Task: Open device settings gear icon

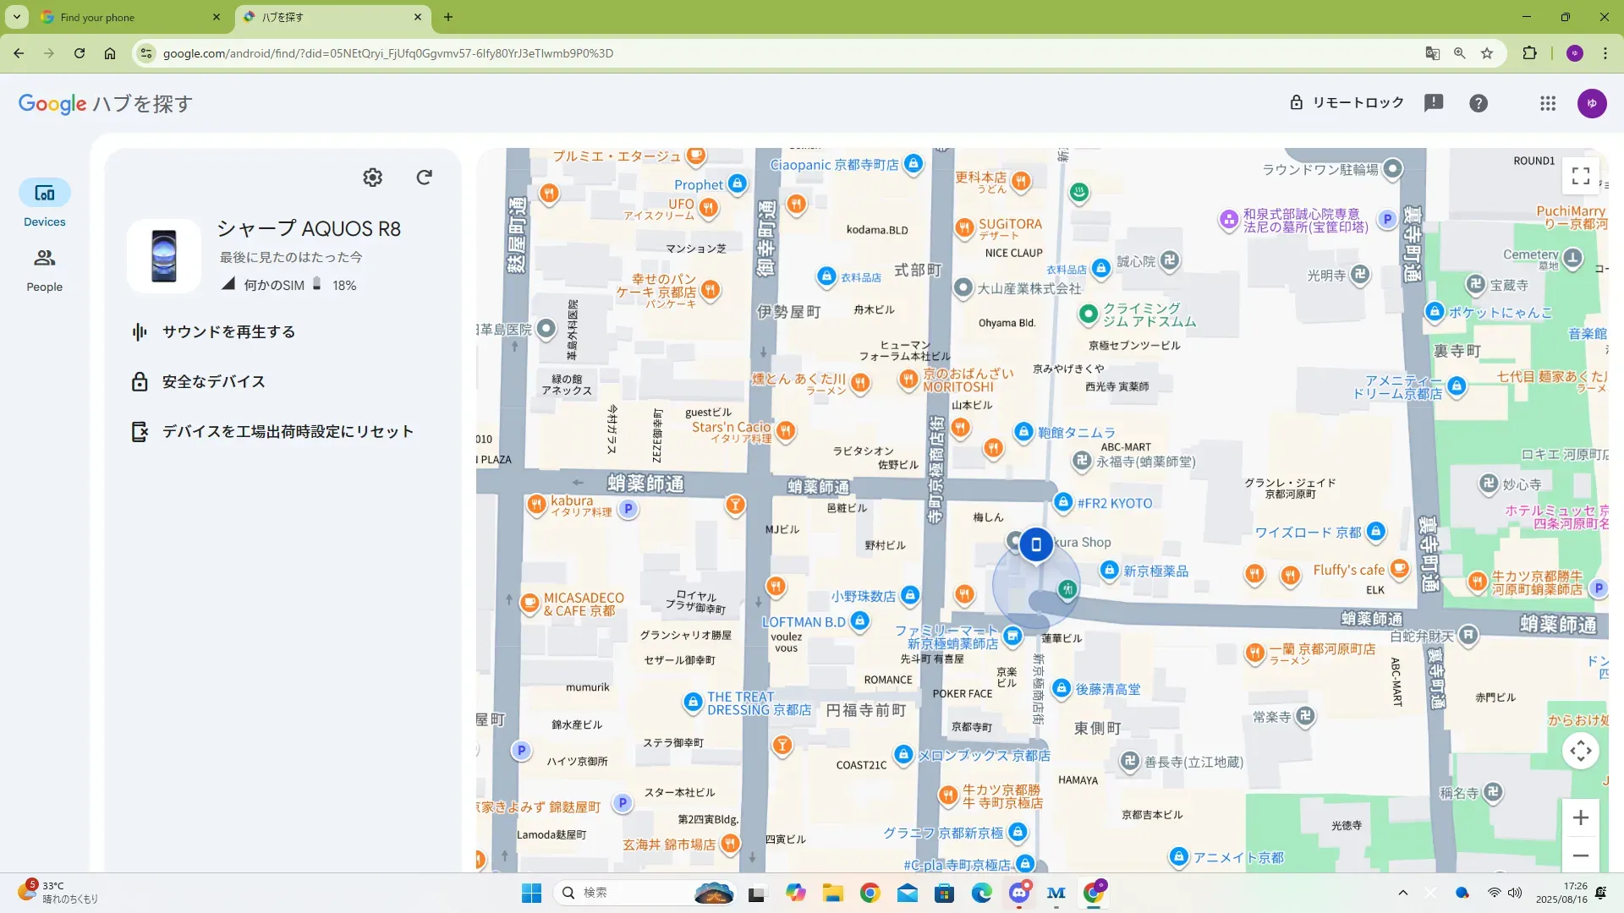Action: click(x=372, y=177)
